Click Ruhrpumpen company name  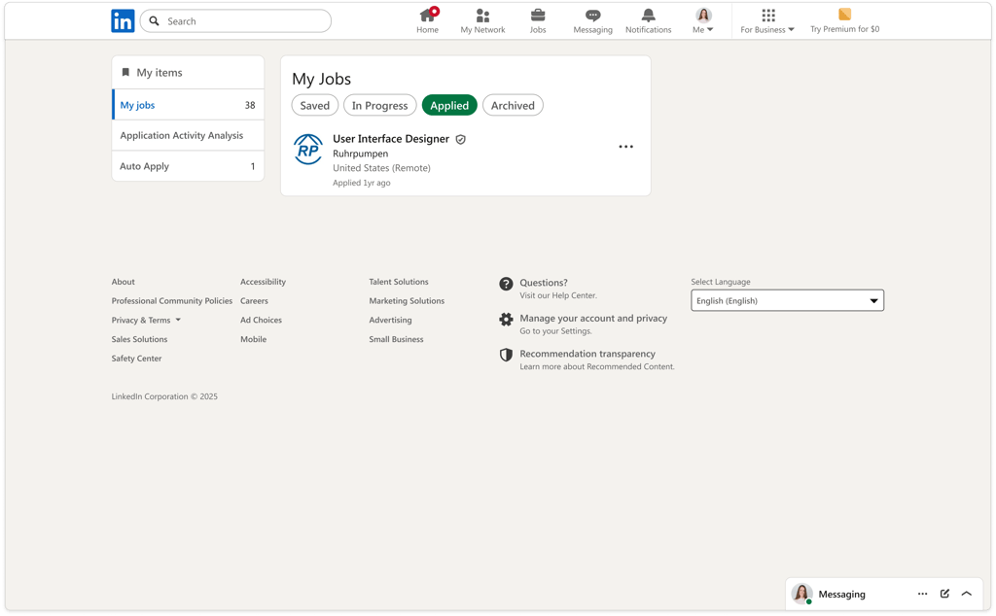(x=360, y=154)
